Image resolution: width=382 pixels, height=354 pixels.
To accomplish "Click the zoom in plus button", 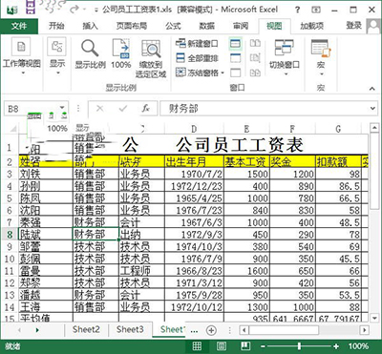I will click(336, 346).
